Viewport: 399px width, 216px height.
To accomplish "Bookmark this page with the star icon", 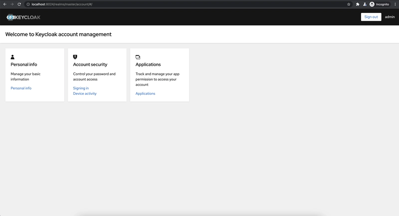I will (349, 4).
